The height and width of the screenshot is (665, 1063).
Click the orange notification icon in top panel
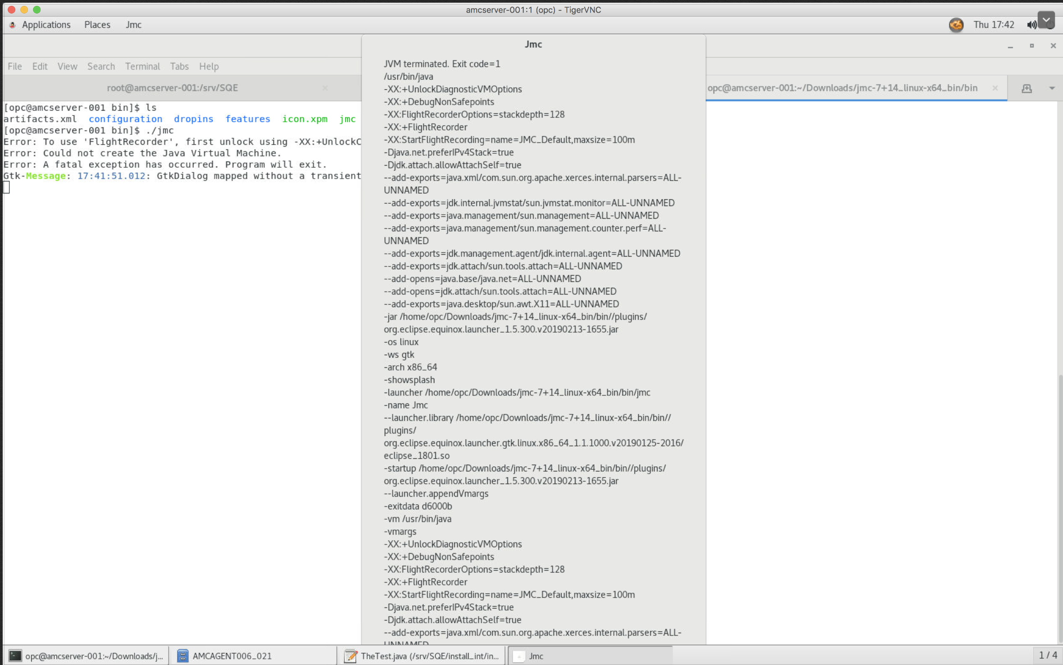pyautogui.click(x=956, y=25)
